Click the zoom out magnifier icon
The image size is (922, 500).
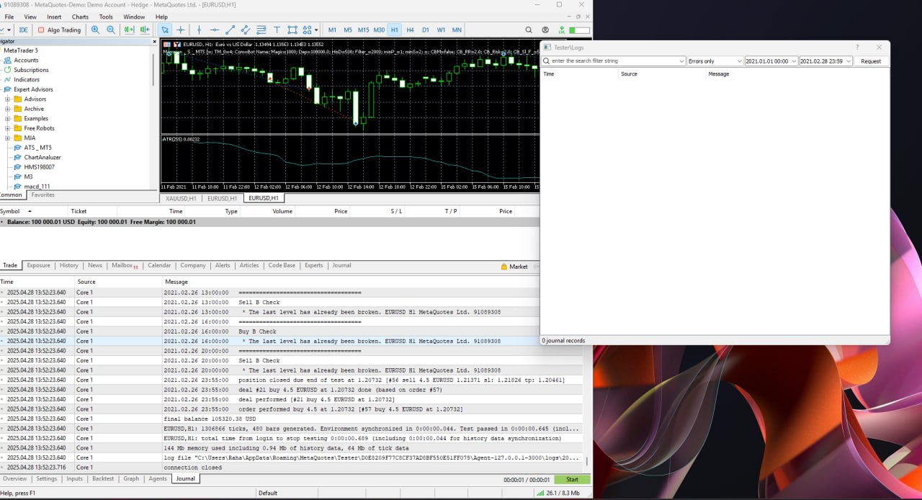(x=111, y=30)
